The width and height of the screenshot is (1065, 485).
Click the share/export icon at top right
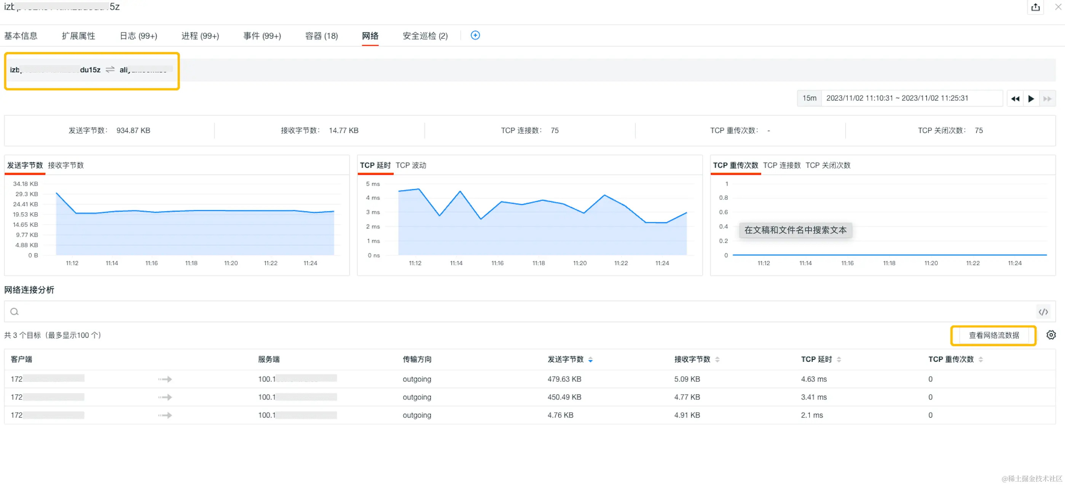coord(1035,7)
